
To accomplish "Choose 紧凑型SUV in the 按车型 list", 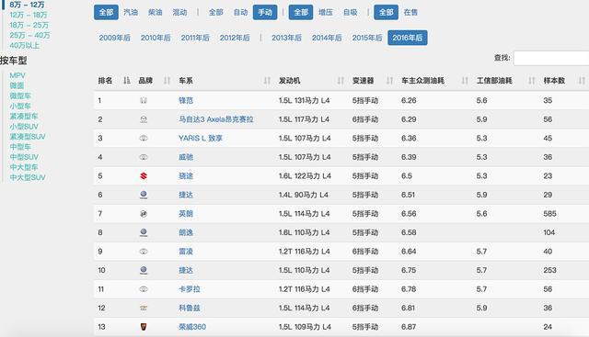I will pyautogui.click(x=28, y=137).
